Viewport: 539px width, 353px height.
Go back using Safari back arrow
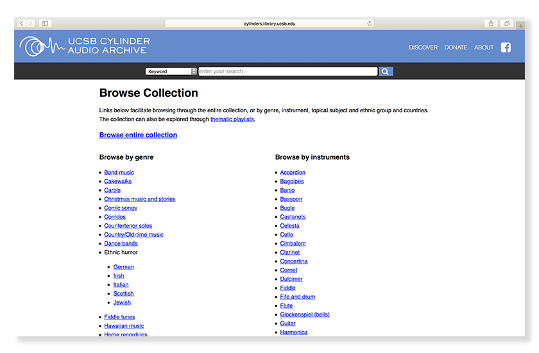click(x=22, y=24)
